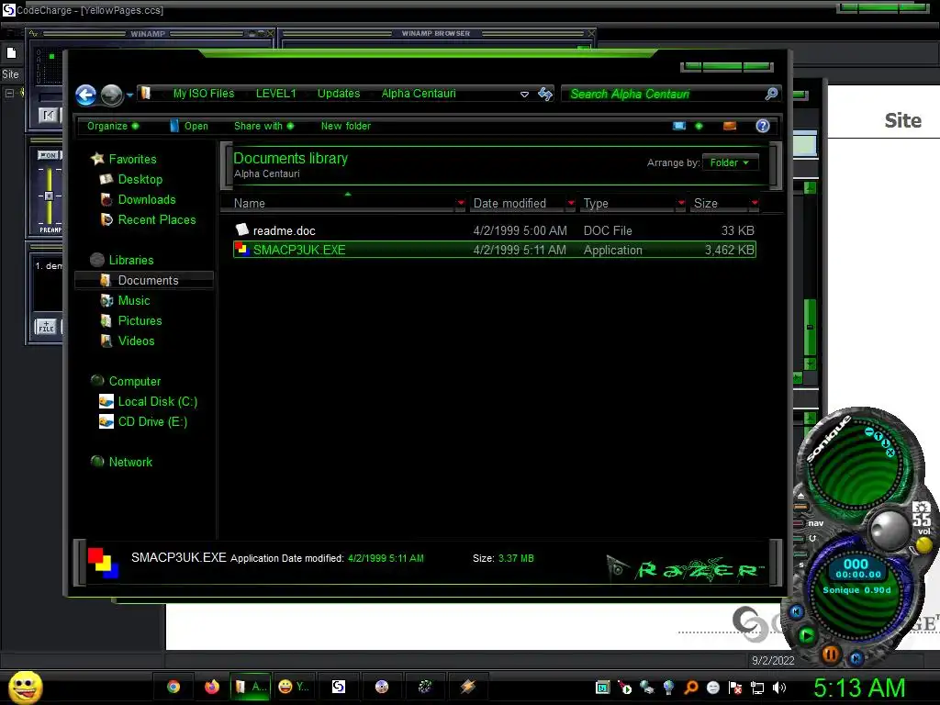
Task: Open the Videos library
Action: pyautogui.click(x=136, y=341)
